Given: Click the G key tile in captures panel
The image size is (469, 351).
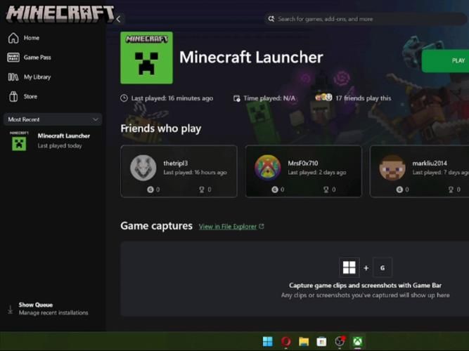Looking at the screenshot, I should (383, 267).
